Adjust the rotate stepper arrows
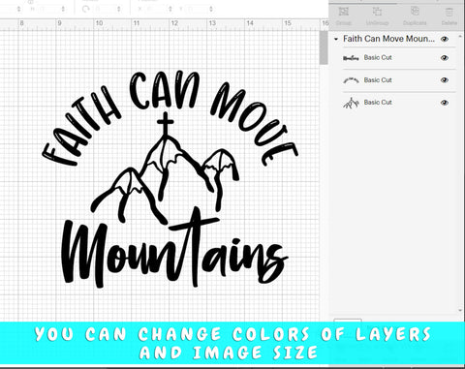Viewport: 465px width, 369px height. tap(118, 9)
